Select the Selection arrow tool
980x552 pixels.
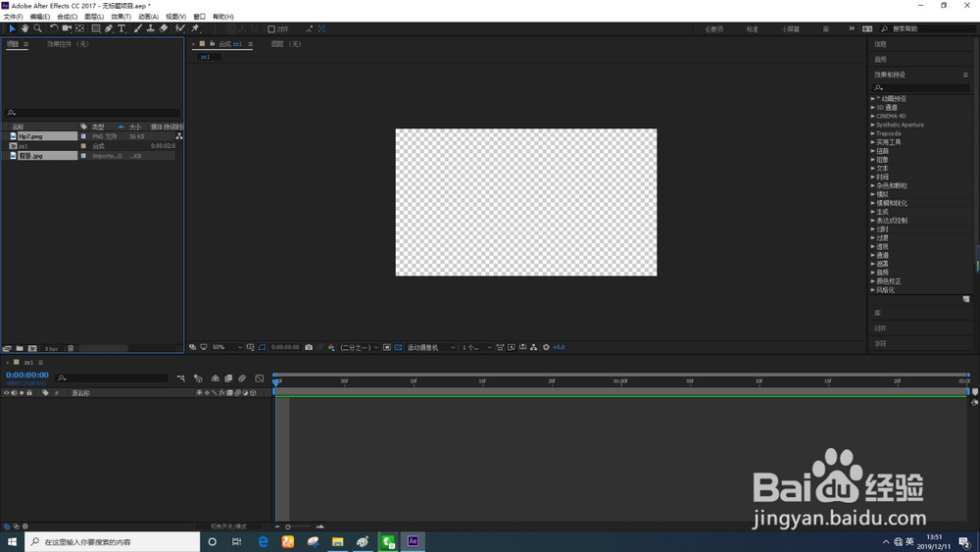click(12, 28)
